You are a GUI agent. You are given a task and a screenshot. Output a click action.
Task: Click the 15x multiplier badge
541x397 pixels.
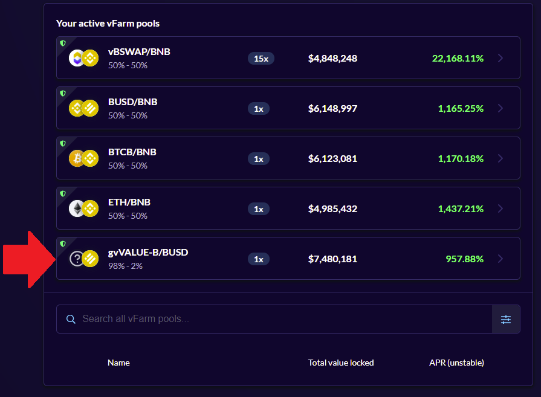tap(261, 58)
